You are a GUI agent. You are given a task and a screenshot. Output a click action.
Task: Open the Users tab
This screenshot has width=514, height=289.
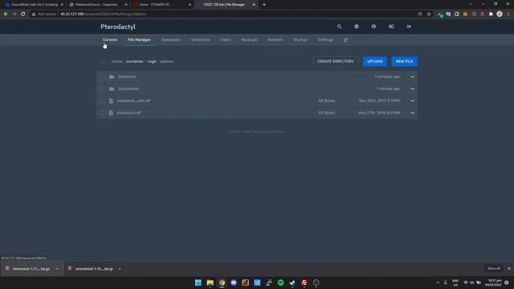(226, 40)
